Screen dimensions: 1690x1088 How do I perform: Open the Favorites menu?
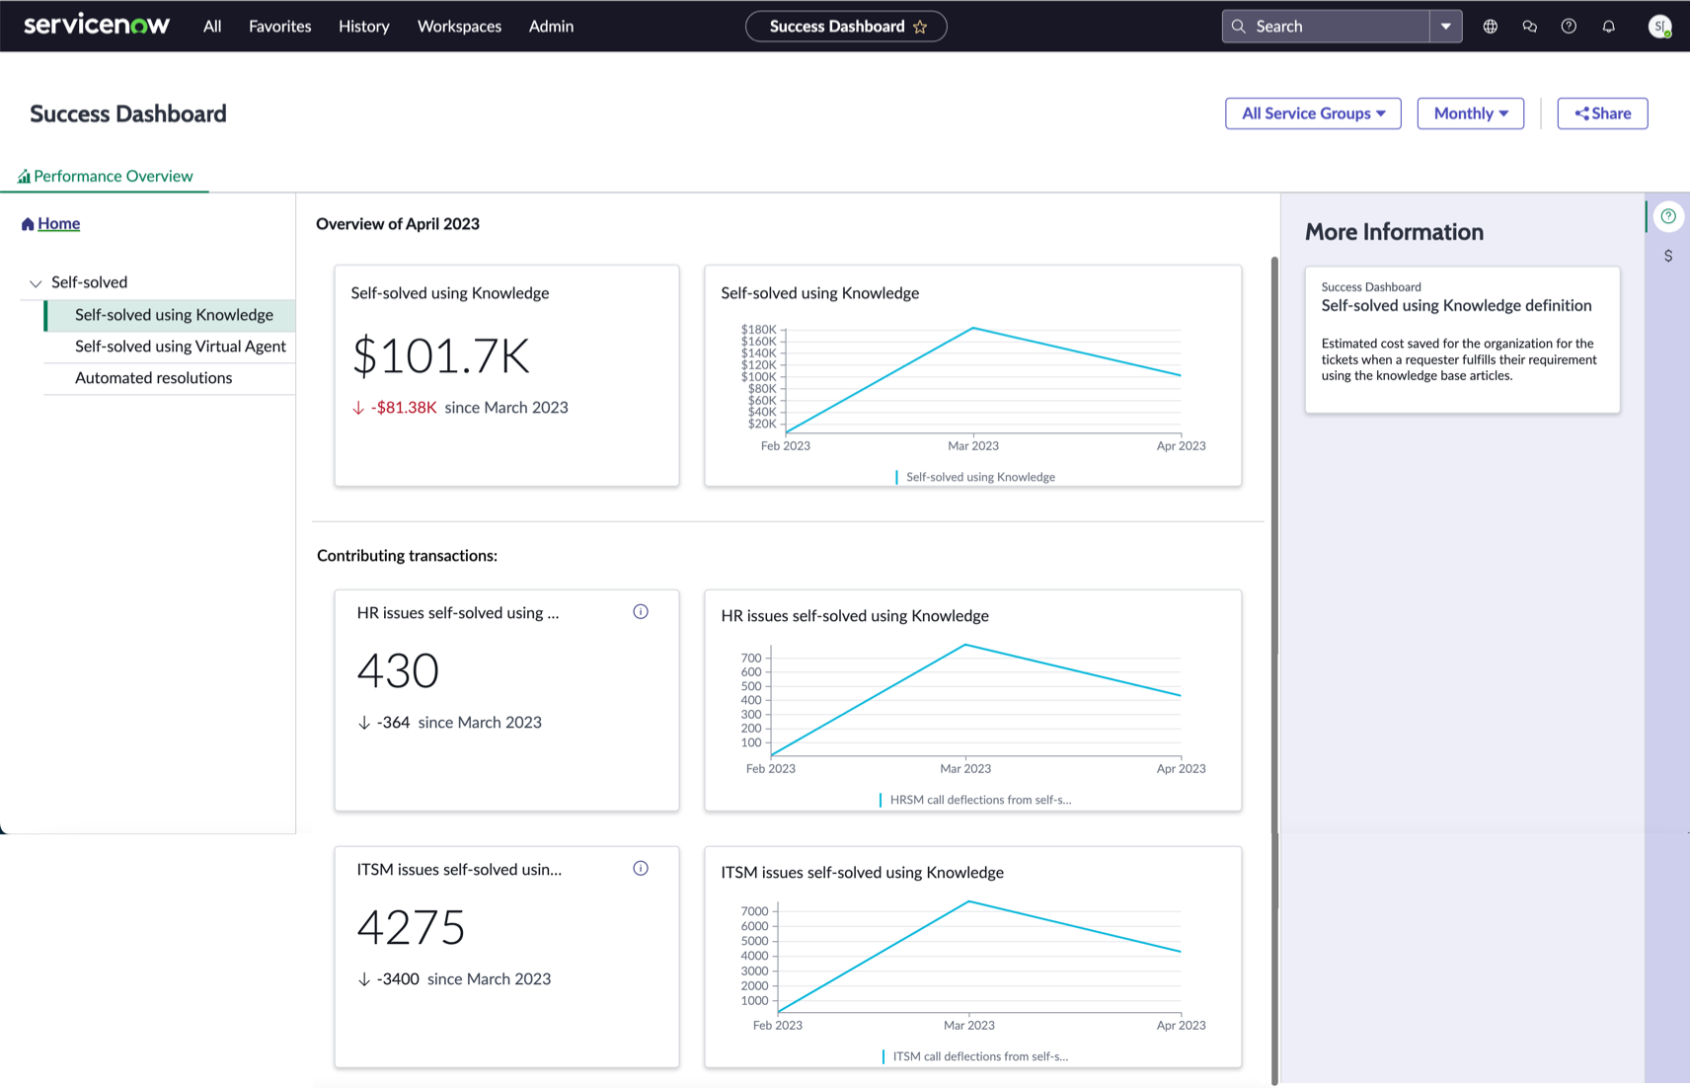pos(280,27)
